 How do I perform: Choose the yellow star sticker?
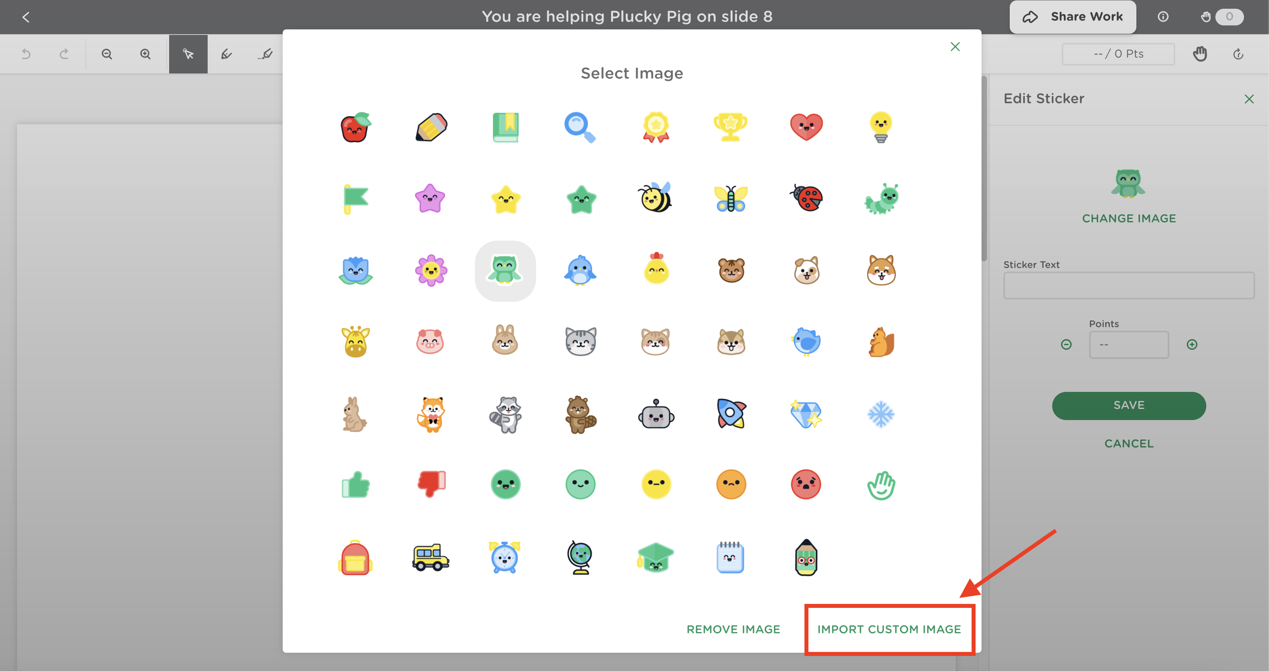[x=505, y=199]
